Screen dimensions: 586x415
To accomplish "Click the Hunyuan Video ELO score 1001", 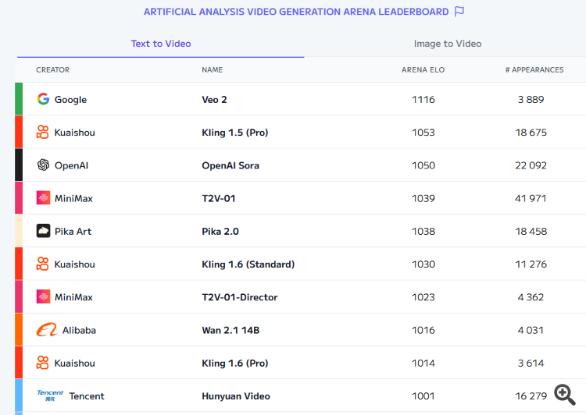I will click(x=423, y=396).
